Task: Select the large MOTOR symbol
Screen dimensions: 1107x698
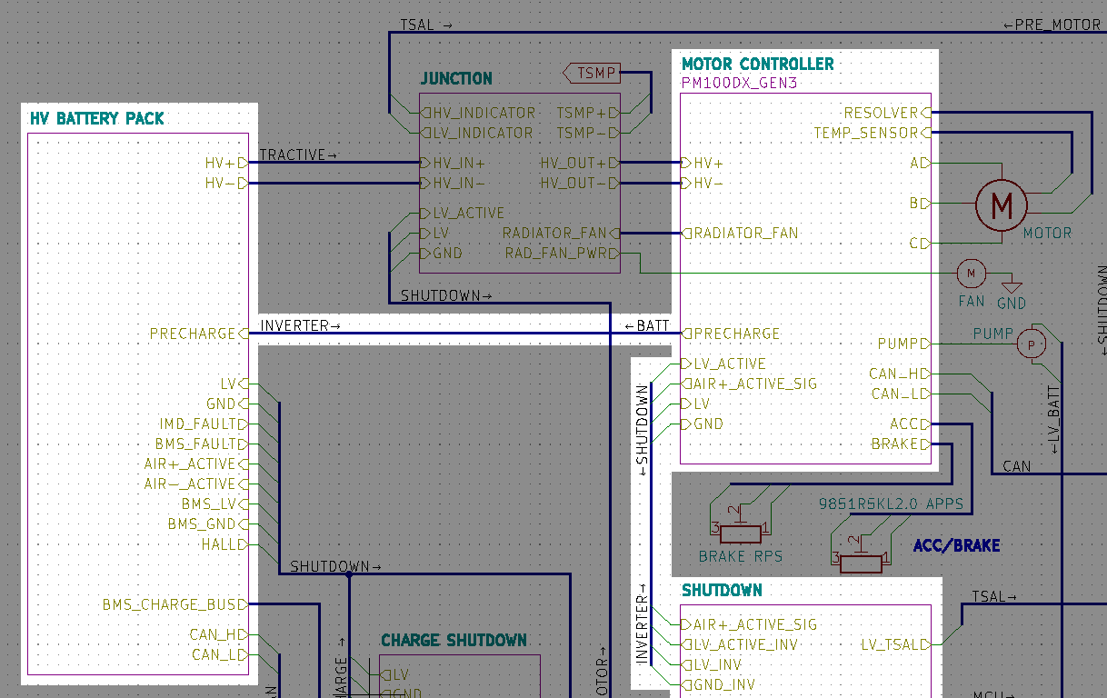Action: coord(1001,206)
